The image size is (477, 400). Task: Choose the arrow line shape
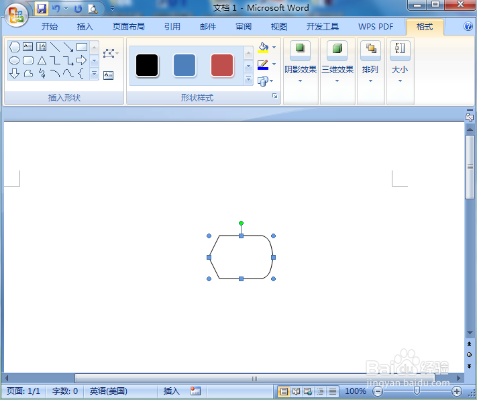[68, 46]
